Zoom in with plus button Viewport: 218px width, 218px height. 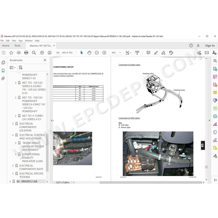pyautogui.click(x=104, y=53)
